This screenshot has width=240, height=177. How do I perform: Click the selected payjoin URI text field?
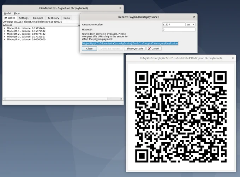click(x=130, y=43)
